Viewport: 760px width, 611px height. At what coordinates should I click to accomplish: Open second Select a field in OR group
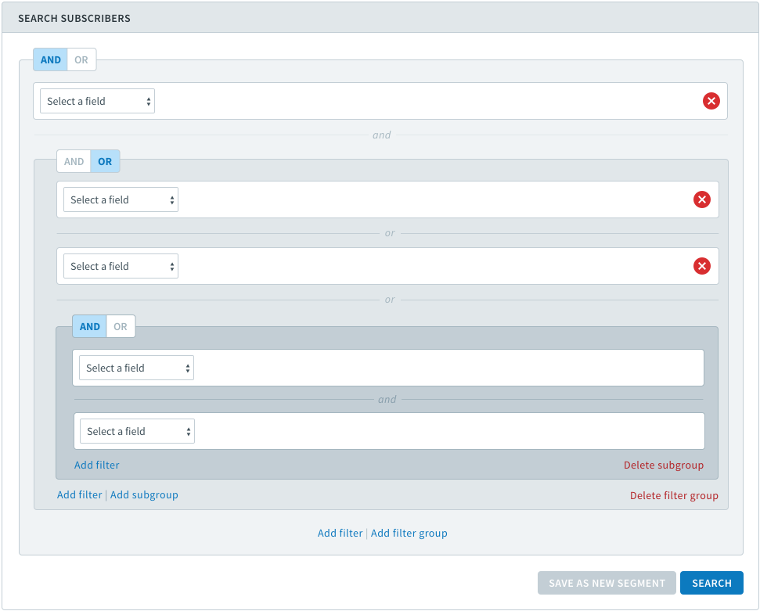coord(121,266)
